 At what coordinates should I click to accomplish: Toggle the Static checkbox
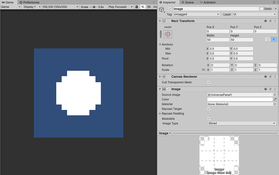[x=262, y=9]
